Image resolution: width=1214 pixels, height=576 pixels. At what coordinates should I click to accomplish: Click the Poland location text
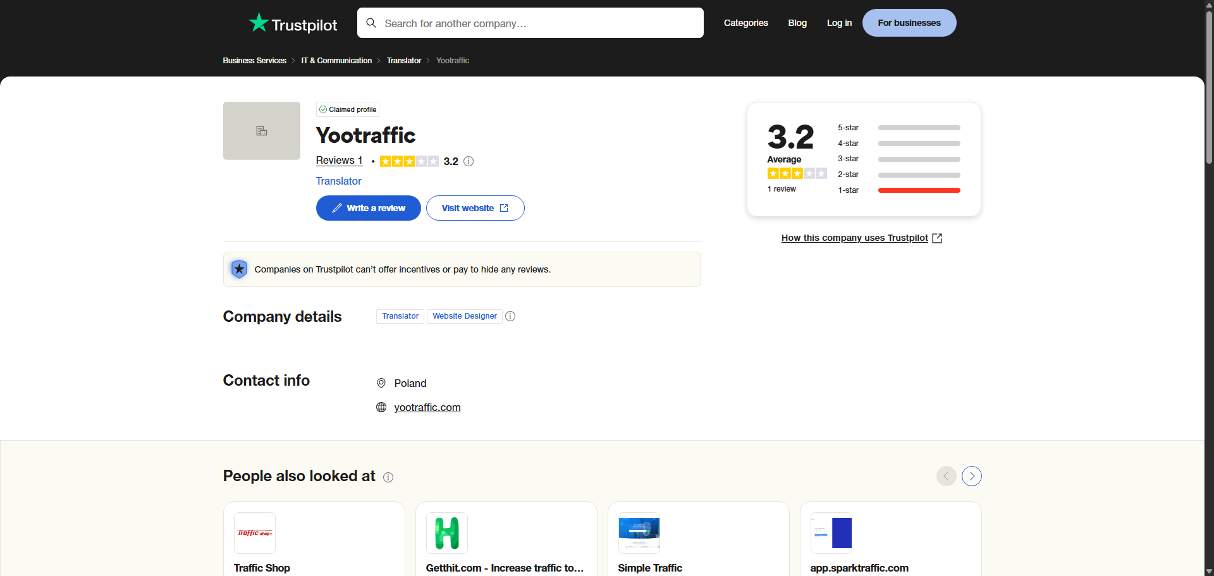coord(410,383)
